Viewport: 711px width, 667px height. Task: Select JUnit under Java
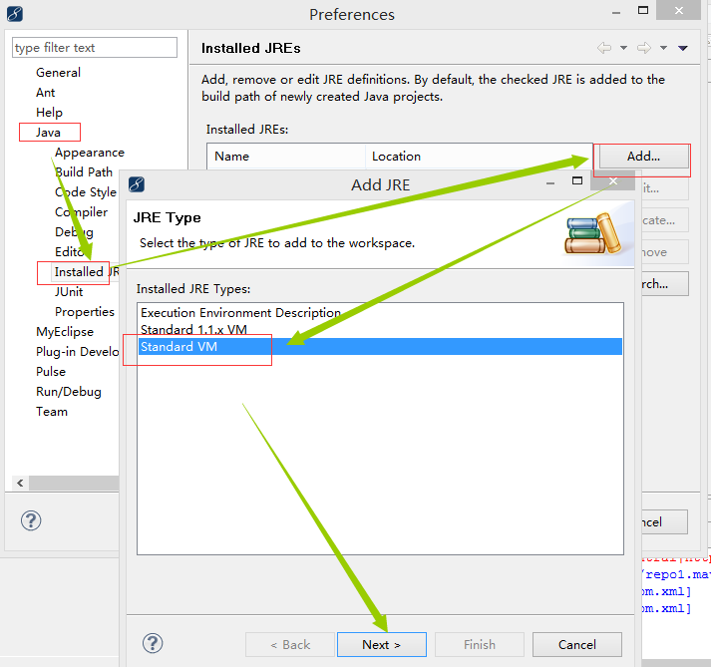pos(69,292)
